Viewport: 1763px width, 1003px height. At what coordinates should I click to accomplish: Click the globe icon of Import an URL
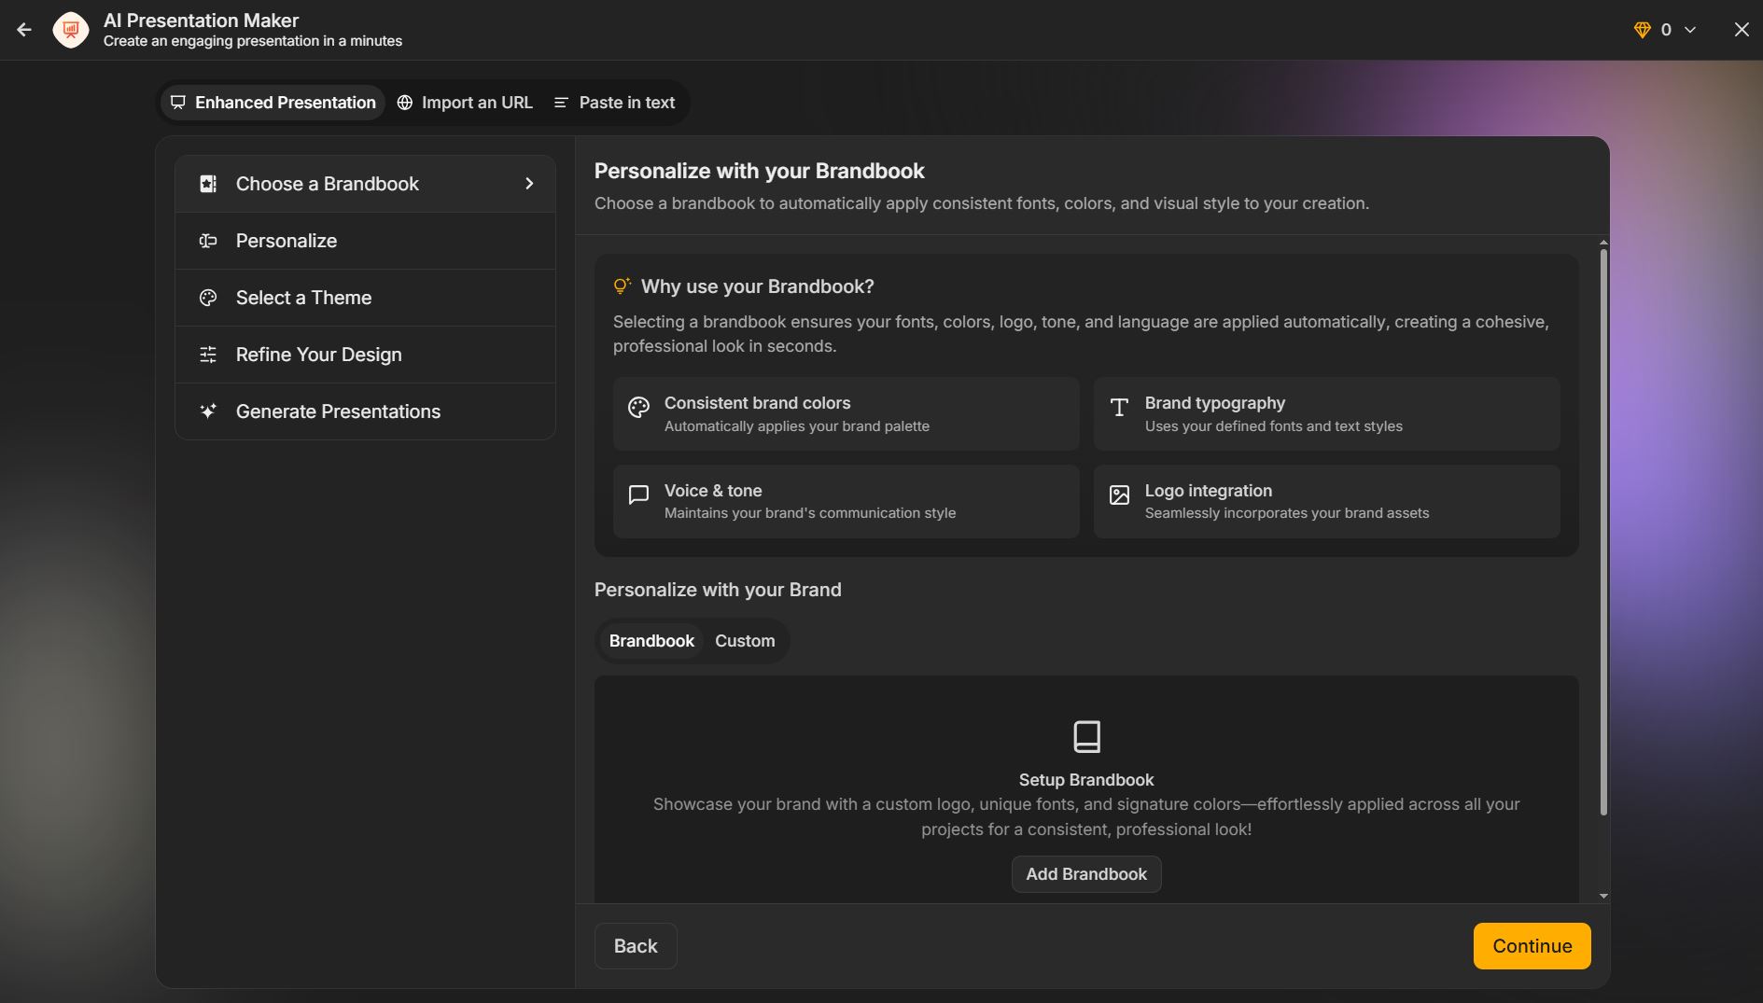[x=405, y=103]
